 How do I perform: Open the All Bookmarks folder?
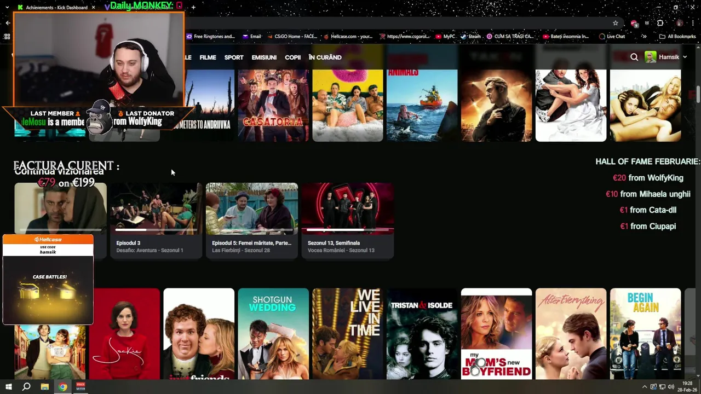677,37
